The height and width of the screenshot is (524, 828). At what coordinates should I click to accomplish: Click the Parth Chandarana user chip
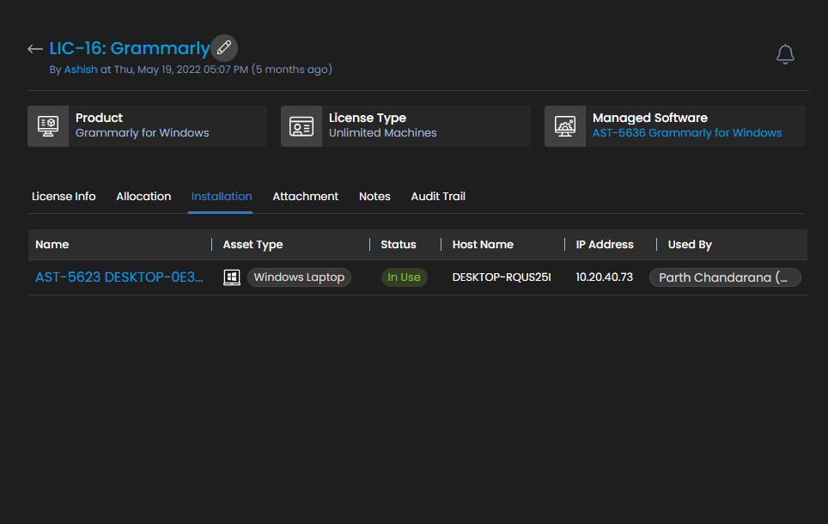point(725,277)
